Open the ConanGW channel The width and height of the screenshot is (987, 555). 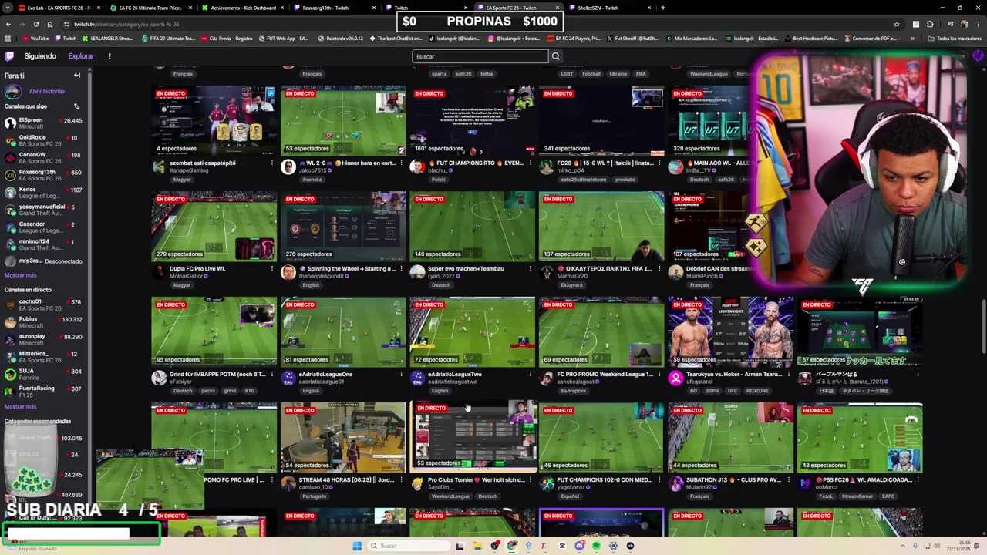[44, 159]
